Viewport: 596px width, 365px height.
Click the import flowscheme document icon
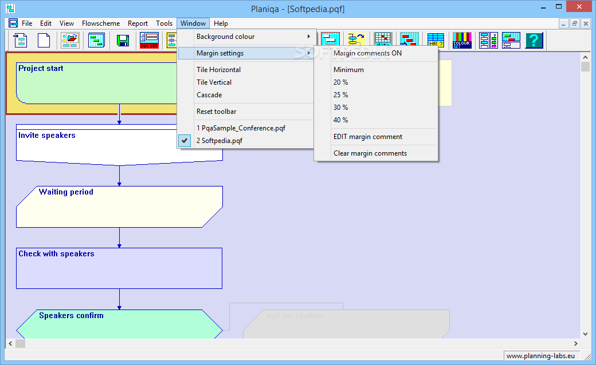20,40
